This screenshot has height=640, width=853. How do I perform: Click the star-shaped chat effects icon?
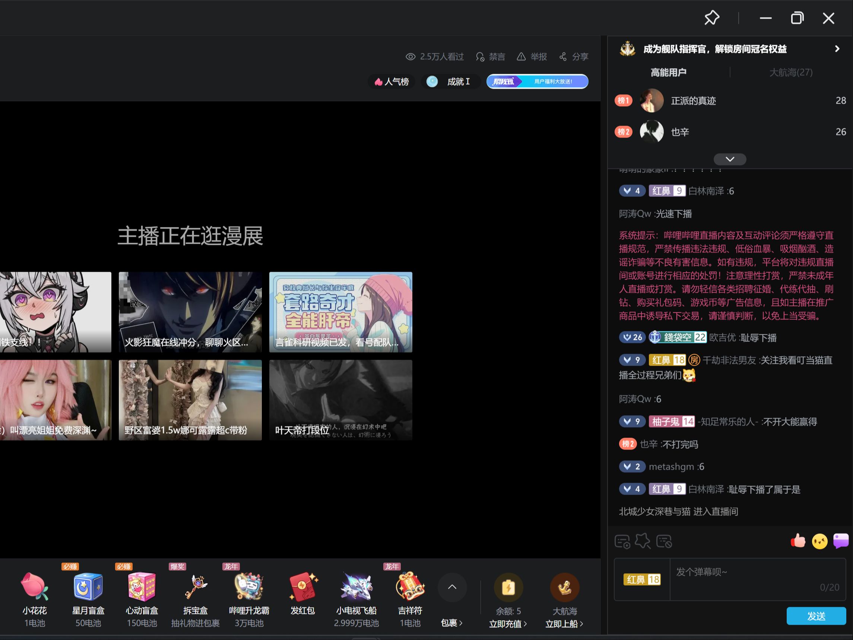tap(643, 541)
